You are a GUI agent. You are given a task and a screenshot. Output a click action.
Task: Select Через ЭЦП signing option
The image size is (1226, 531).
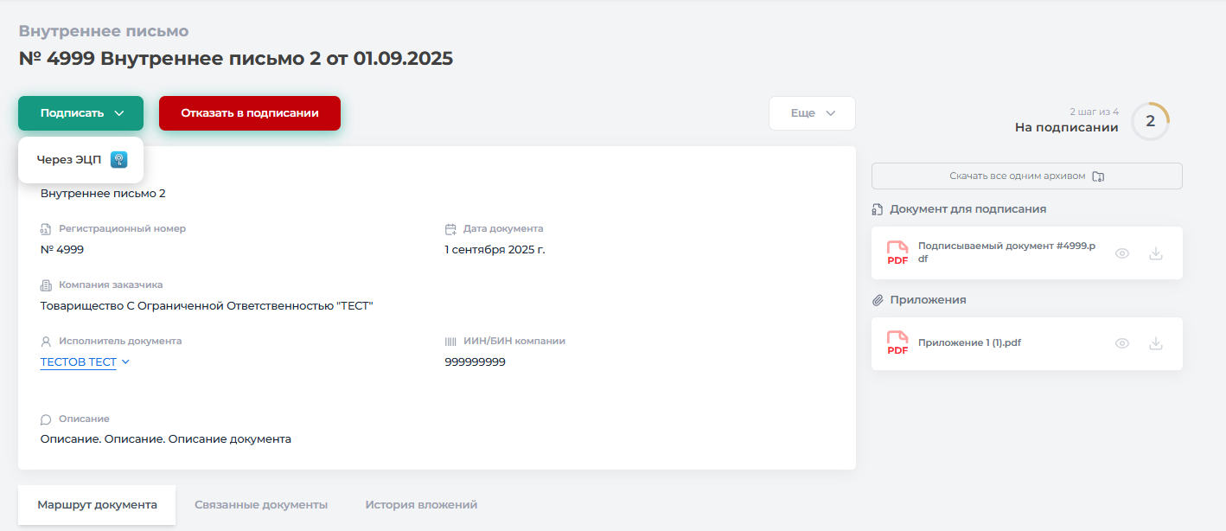(x=69, y=160)
